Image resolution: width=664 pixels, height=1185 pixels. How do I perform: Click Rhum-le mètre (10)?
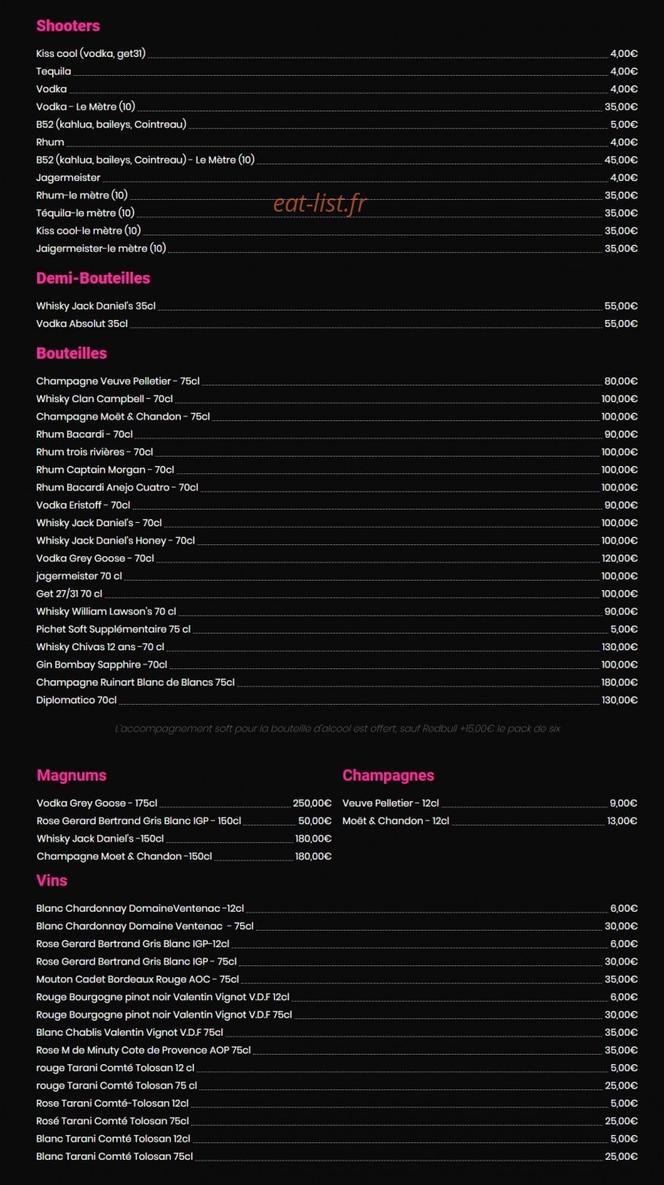pos(337,195)
